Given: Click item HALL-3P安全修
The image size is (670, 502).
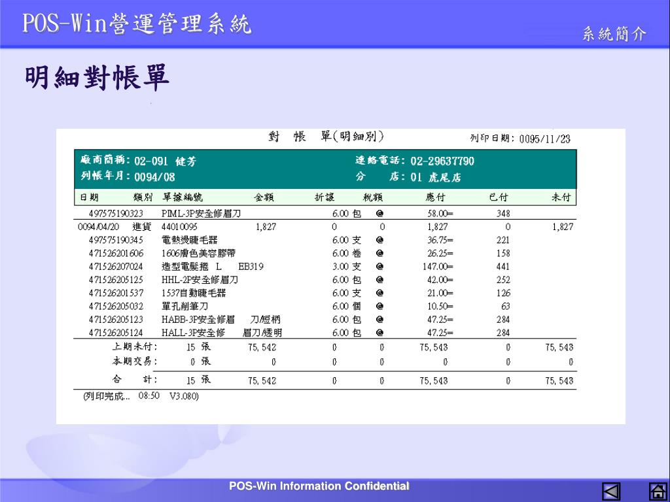Looking at the screenshot, I should [x=193, y=333].
